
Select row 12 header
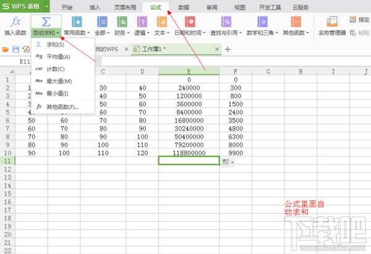click(7, 169)
